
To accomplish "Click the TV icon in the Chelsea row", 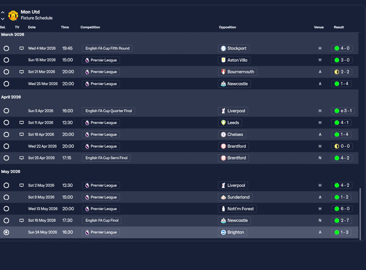I will [21, 134].
